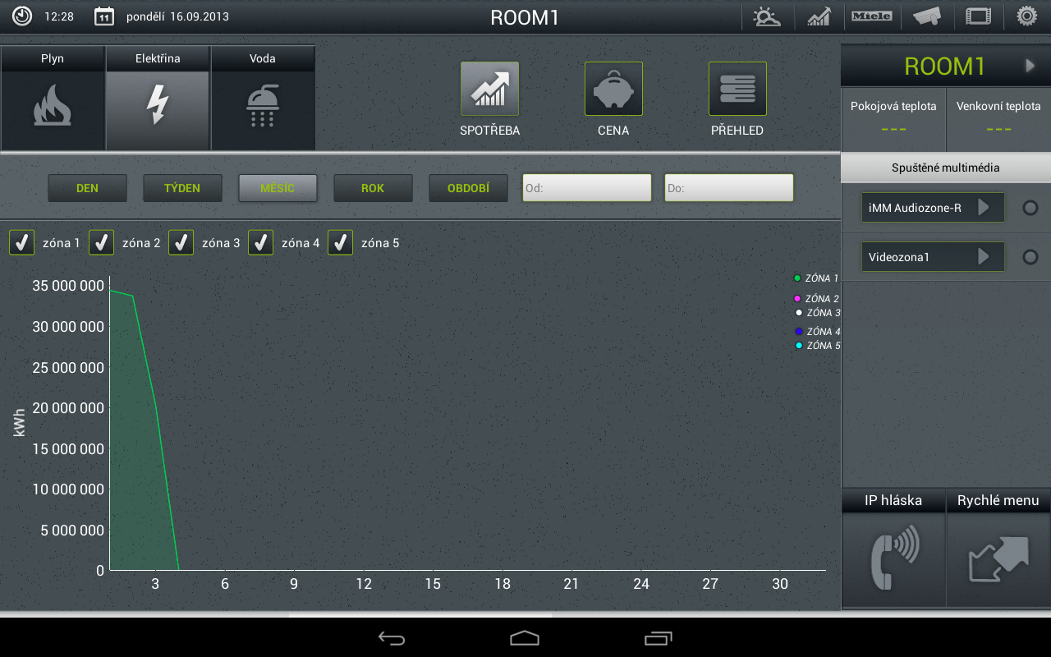1051x657 pixels.
Task: Click the kWh axis label
Action: 20,423
